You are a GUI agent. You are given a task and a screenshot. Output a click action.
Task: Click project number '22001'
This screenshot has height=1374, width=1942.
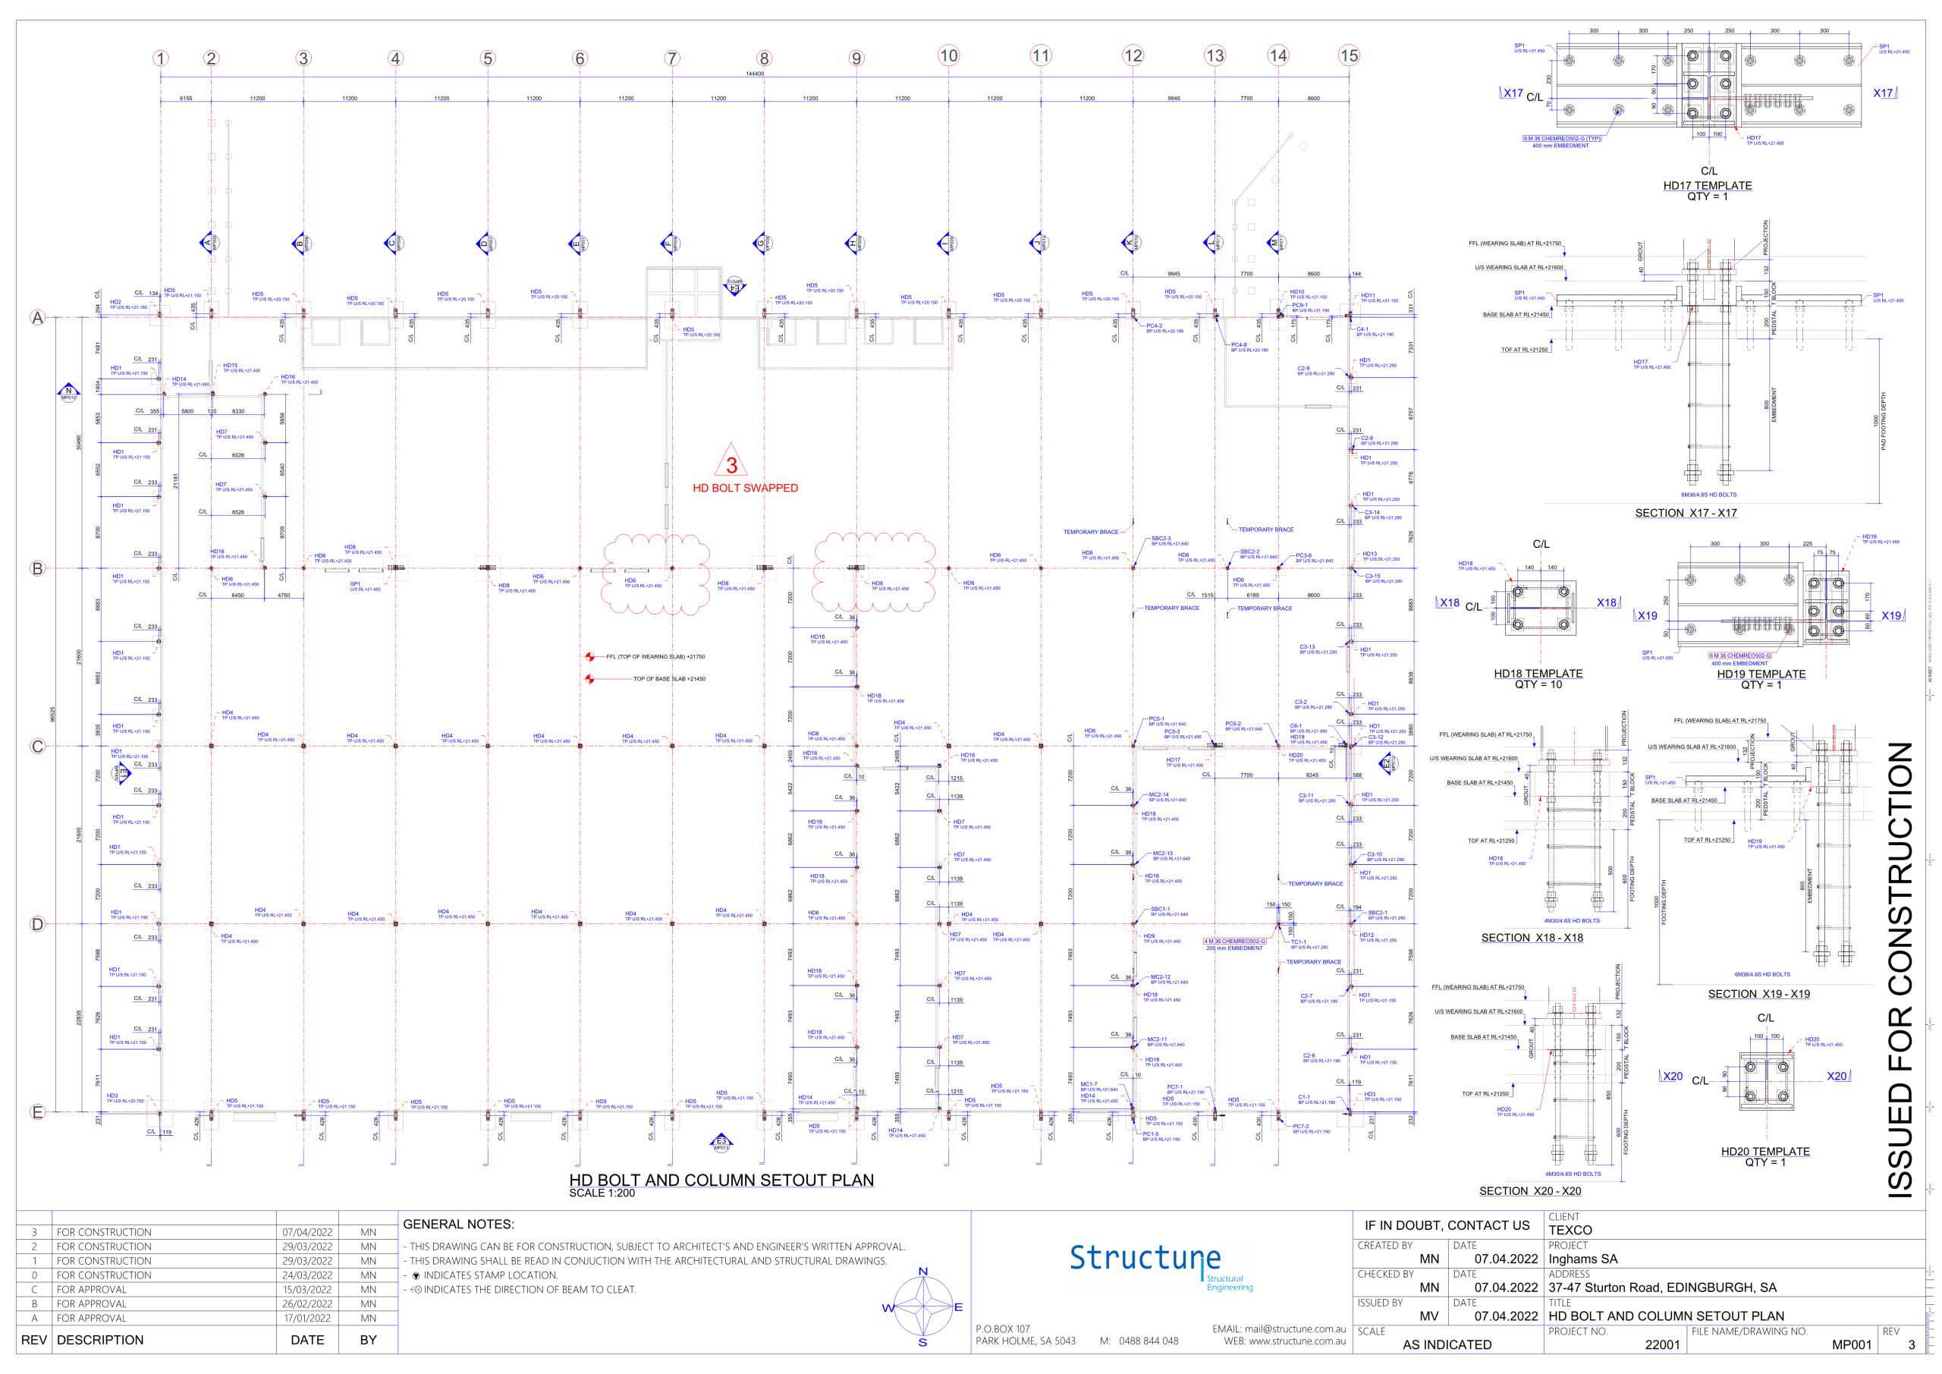pyautogui.click(x=1662, y=1345)
